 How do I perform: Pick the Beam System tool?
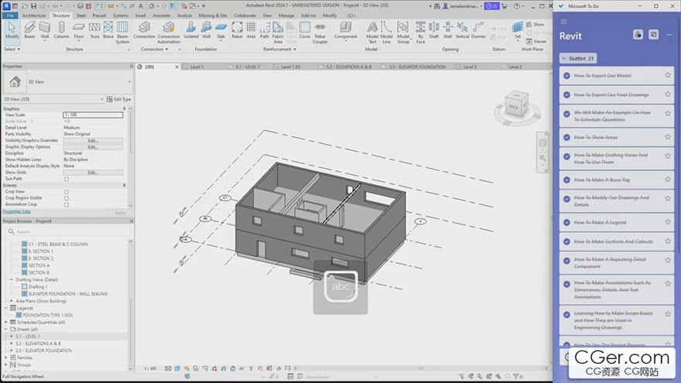(x=122, y=32)
